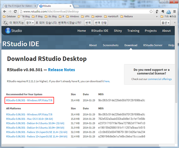This screenshot has width=179, height=148.
Task: Click the browser Forward arrow
Action: click(x=10, y=11)
